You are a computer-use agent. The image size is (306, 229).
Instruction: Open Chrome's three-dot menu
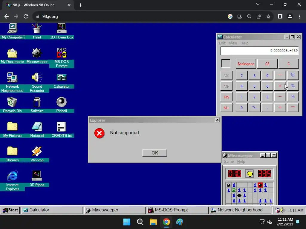299,17
